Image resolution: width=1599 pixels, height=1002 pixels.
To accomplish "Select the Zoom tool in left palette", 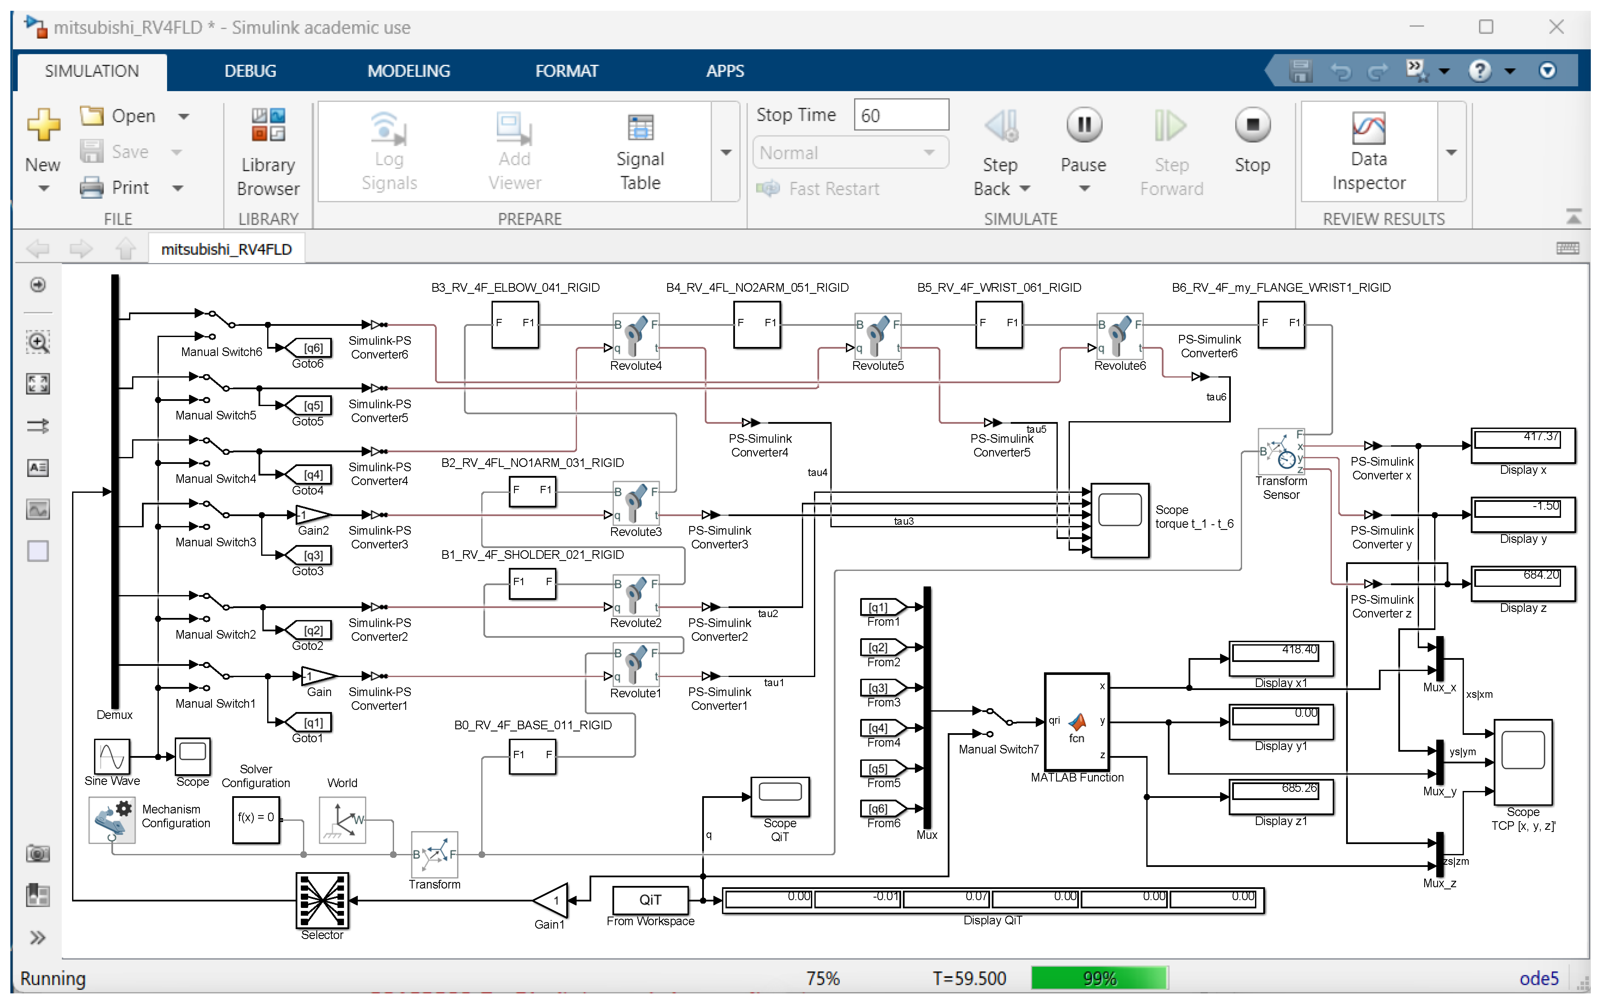I will coord(38,343).
